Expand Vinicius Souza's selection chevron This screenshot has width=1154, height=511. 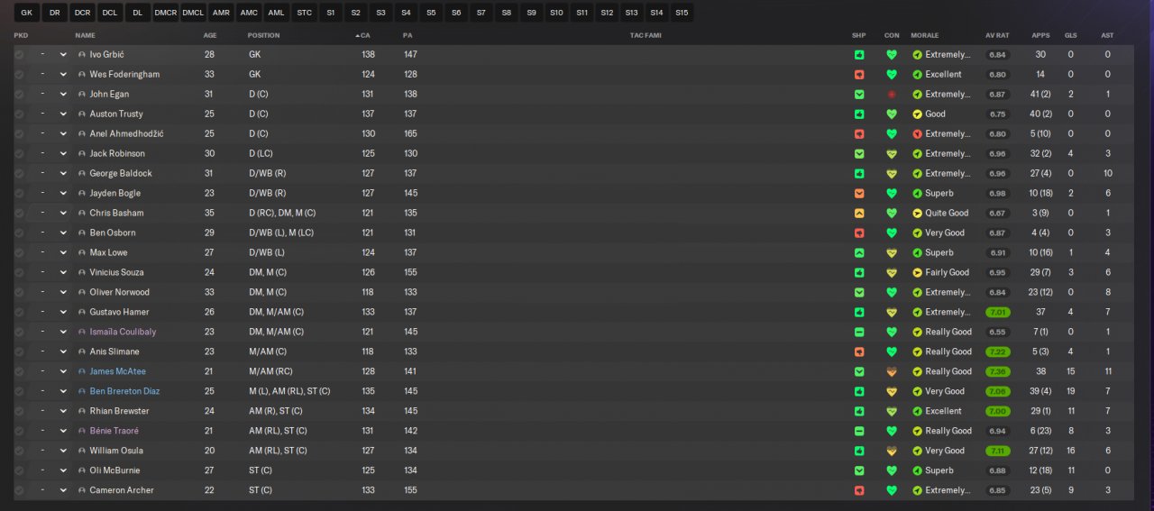coord(63,273)
